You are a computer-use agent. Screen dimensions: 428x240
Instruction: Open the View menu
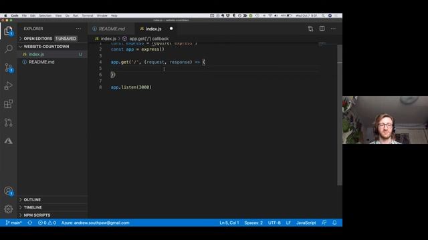point(58,16)
